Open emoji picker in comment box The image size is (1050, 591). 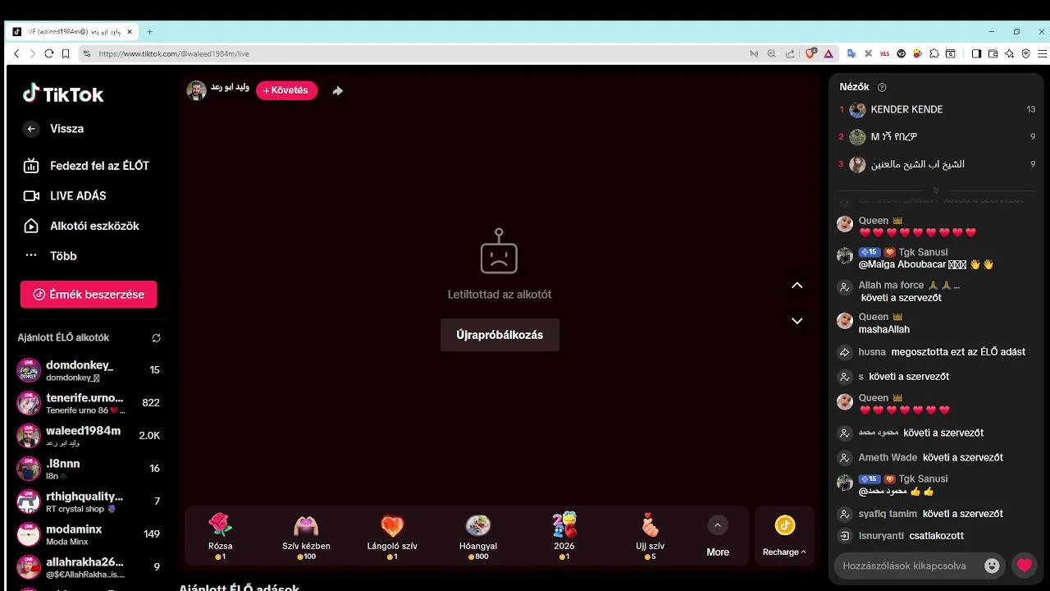click(992, 566)
